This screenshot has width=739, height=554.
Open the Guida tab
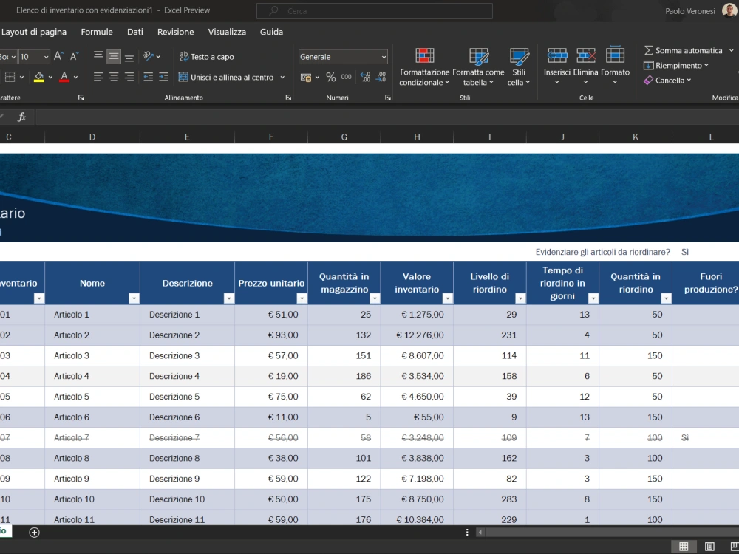pos(271,32)
